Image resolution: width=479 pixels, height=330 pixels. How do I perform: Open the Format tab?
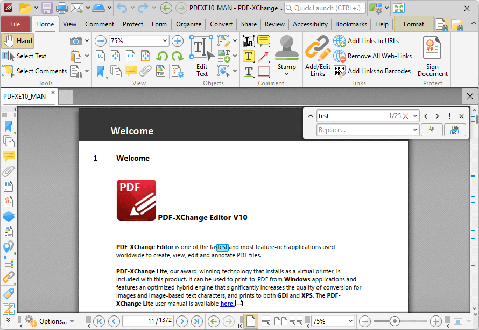tap(414, 24)
